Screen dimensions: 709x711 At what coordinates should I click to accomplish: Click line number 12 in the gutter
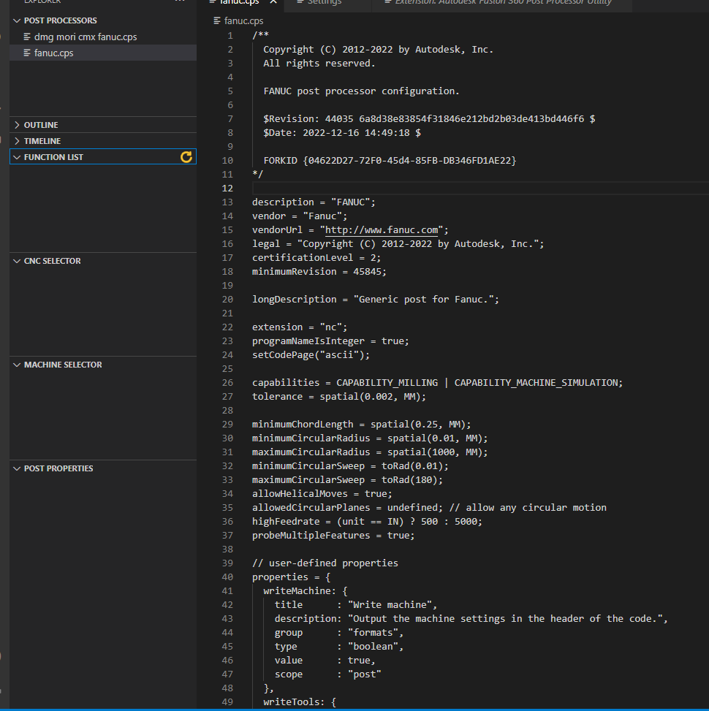(x=228, y=189)
